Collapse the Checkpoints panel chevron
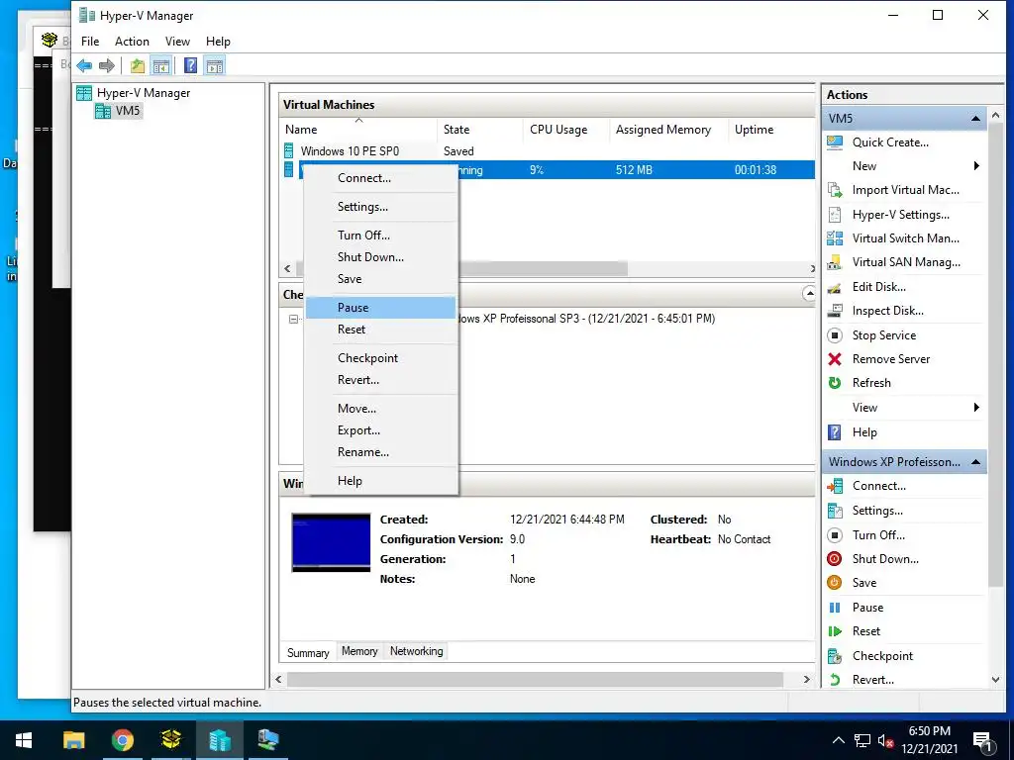This screenshot has width=1014, height=760. 809,294
